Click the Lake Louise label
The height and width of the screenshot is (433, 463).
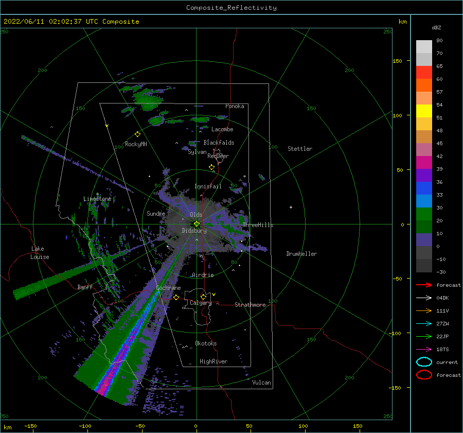[x=40, y=253]
